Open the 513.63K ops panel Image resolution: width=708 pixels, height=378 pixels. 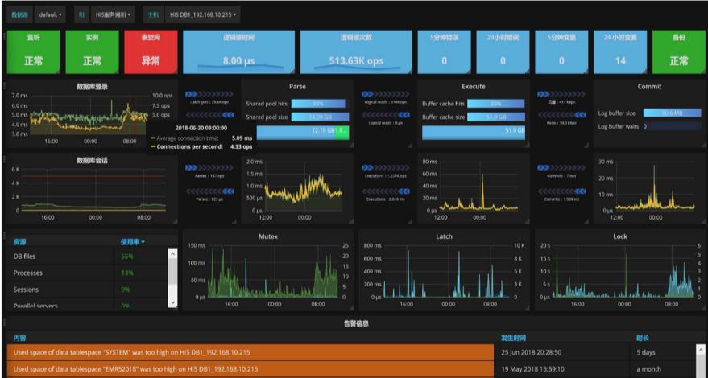click(x=356, y=51)
